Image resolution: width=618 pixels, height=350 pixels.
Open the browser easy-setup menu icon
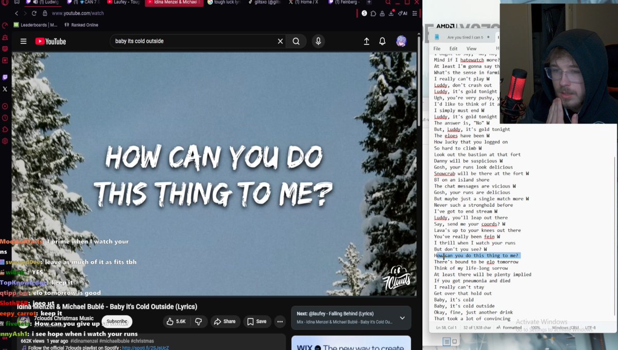click(x=415, y=13)
